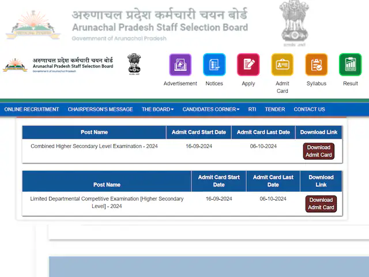The image size is (369, 277).
Task: Click the single-line Admit Card Last Date header
Action: 263,132
